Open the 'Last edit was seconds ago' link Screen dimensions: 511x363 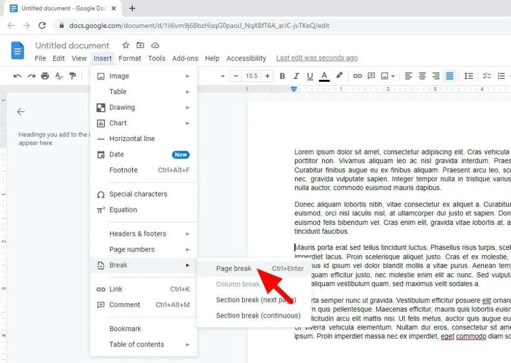317,58
